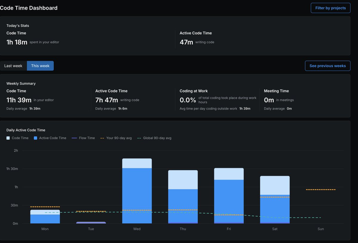Click the Sun x-axis label
The height and width of the screenshot is (243, 358).
point(321,229)
